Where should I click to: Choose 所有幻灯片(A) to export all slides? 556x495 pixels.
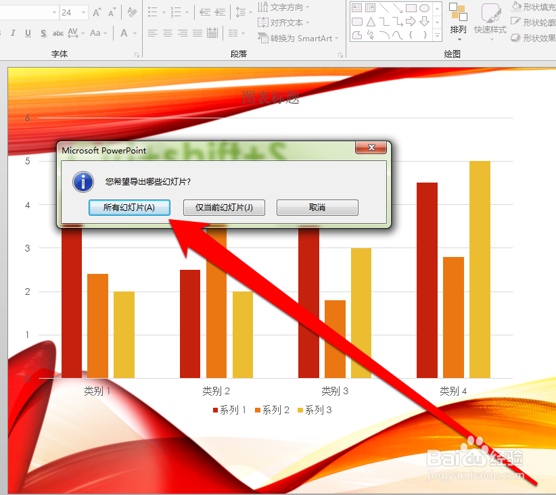pos(129,208)
